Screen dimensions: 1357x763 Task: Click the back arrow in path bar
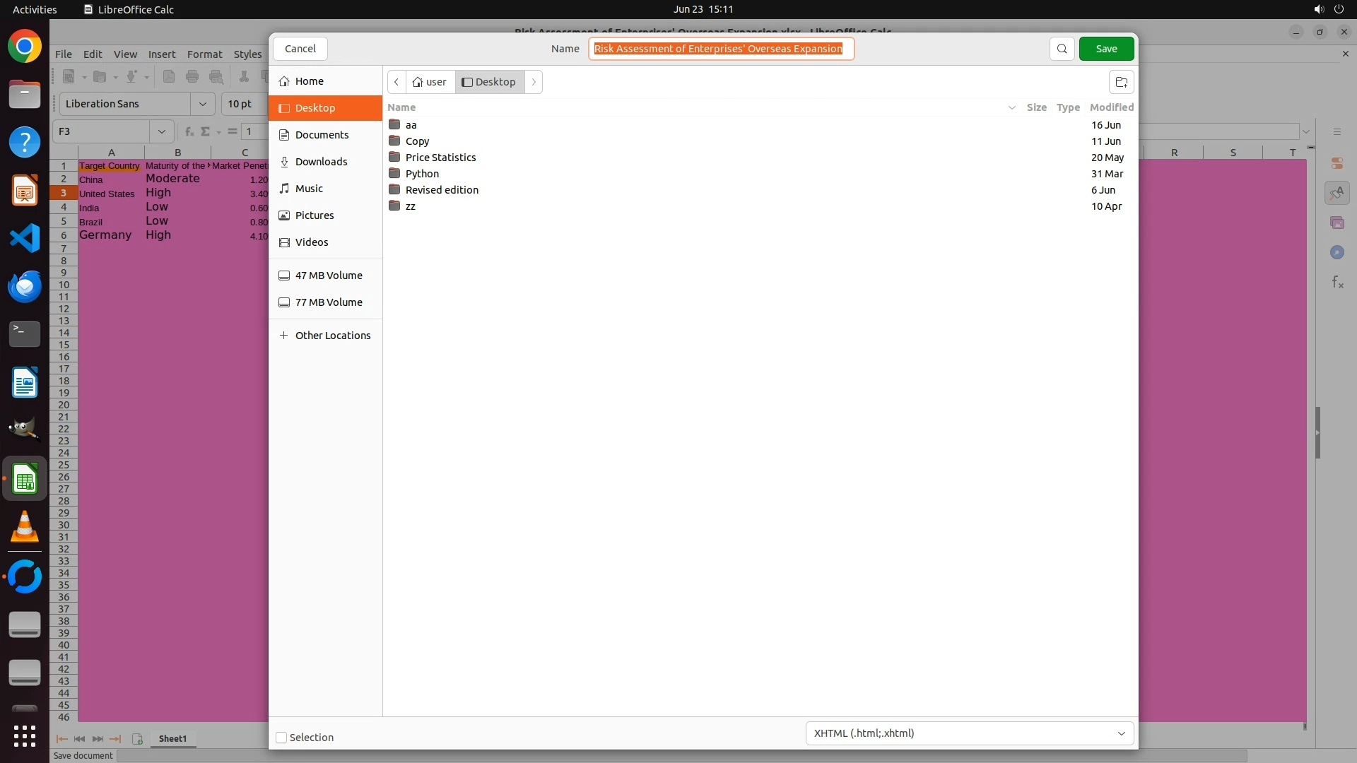(396, 82)
